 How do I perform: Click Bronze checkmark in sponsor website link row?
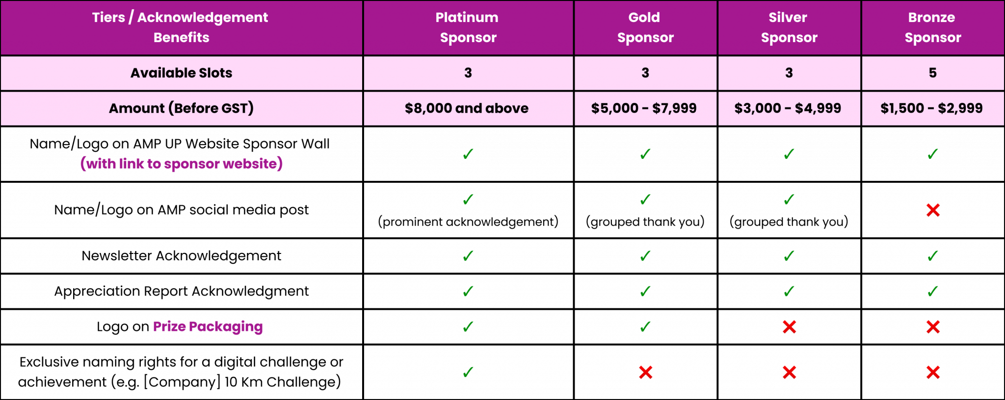click(x=932, y=154)
